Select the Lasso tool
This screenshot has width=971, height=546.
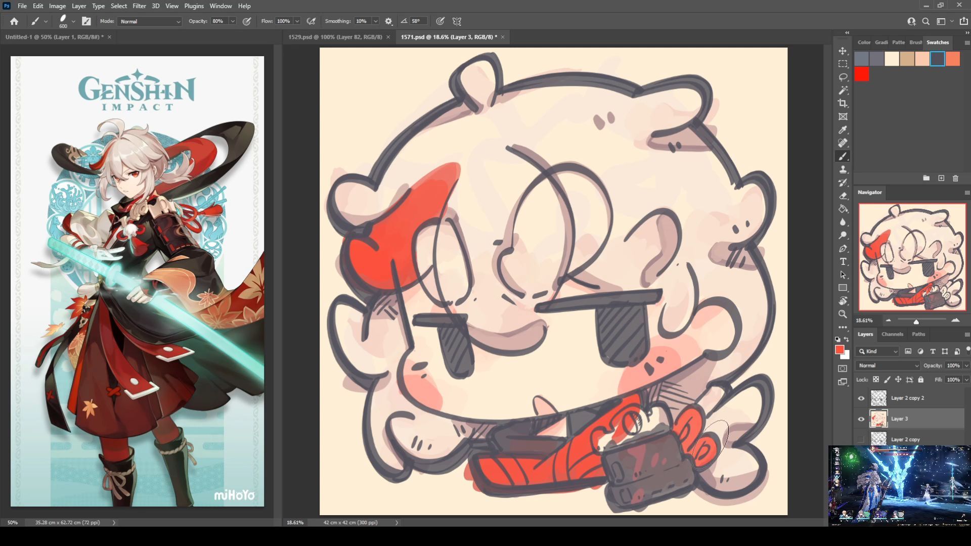point(843,77)
